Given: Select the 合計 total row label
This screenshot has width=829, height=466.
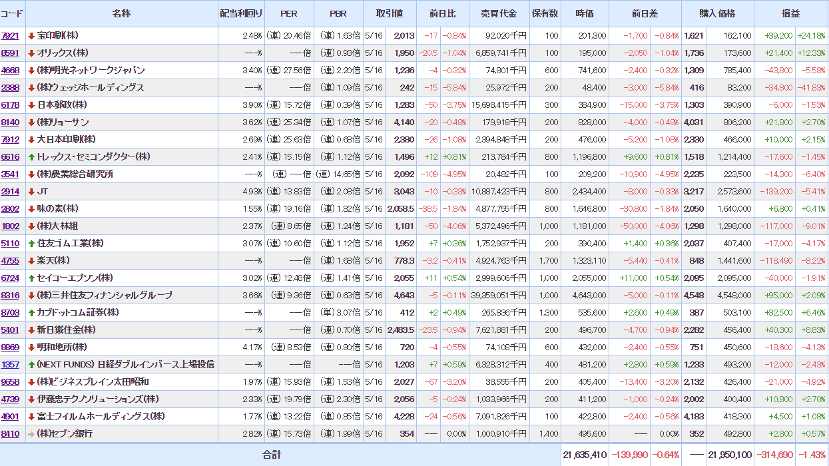Looking at the screenshot, I should 271,455.
